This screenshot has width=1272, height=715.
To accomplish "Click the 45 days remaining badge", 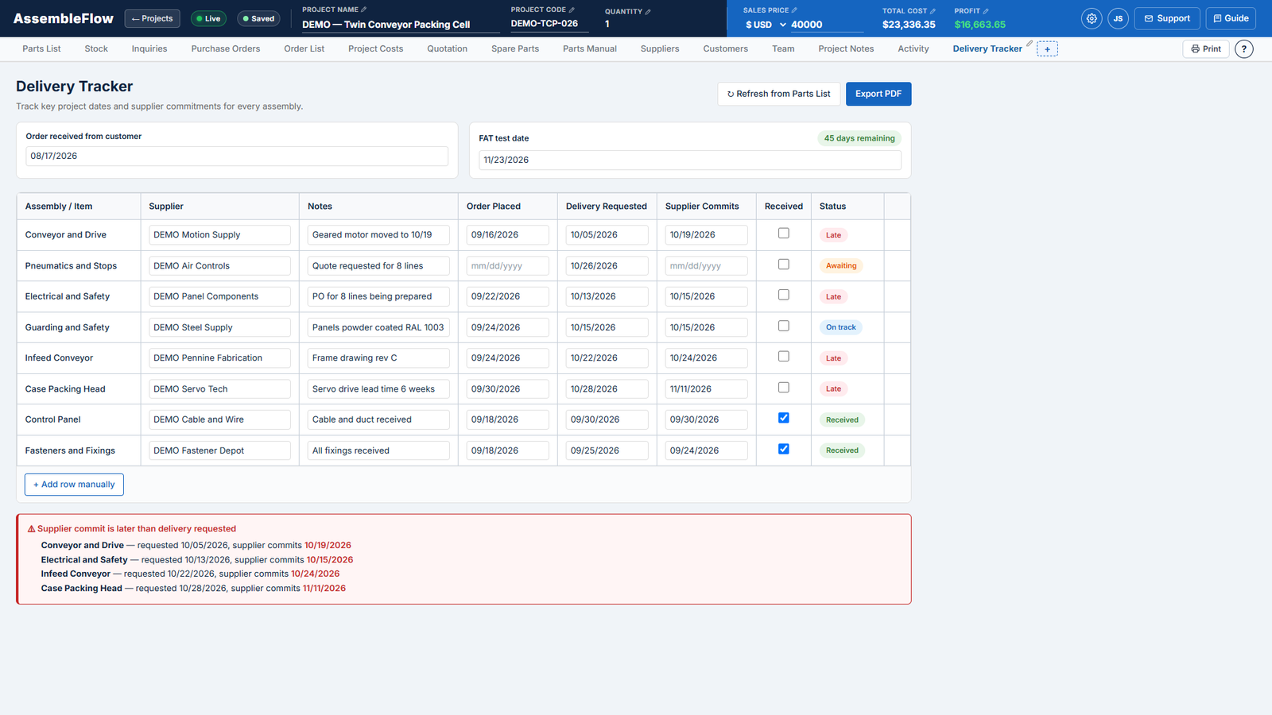I will (859, 138).
